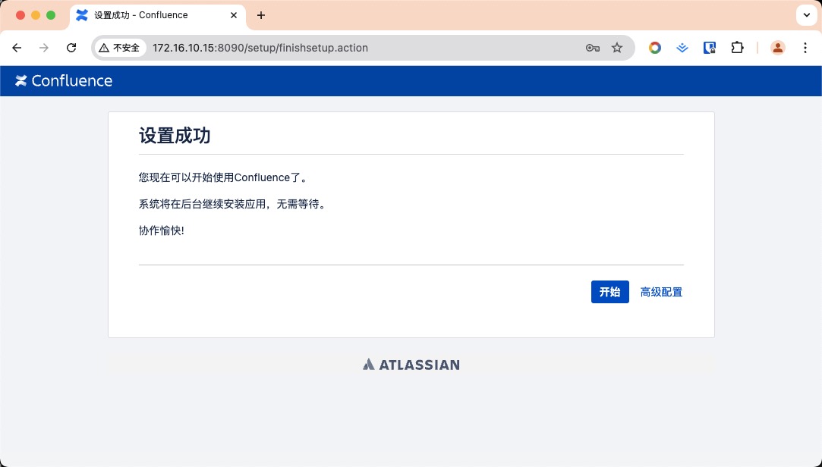Open the 高级配置 link

pyautogui.click(x=661, y=292)
